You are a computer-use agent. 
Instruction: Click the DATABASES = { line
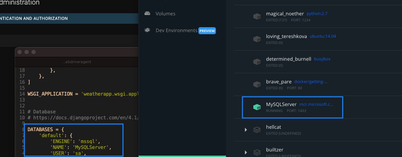coord(45,129)
